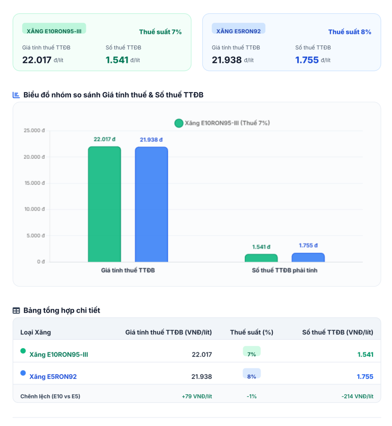Click the 22.017 đ/lít value on the green card
Viewport: 392px width, 426px height.
43,60
